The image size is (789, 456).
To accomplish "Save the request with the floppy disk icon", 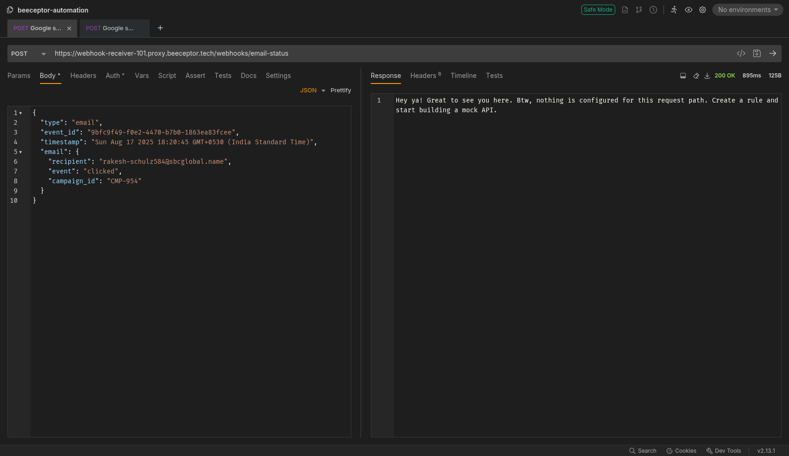I will coord(757,53).
